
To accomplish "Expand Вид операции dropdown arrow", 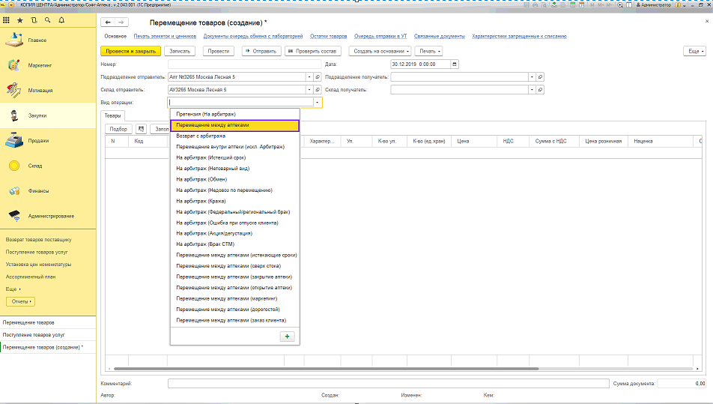I will [318, 103].
